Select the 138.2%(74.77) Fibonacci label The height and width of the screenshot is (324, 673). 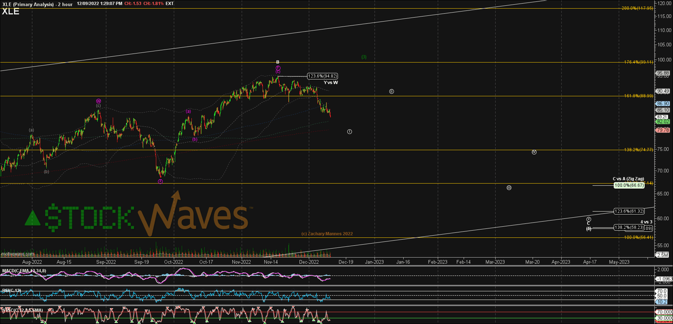click(x=637, y=149)
